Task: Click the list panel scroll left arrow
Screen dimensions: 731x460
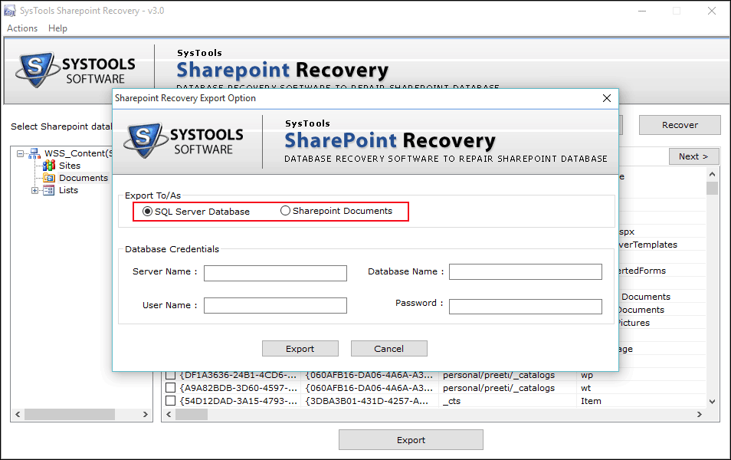Action: [x=169, y=414]
